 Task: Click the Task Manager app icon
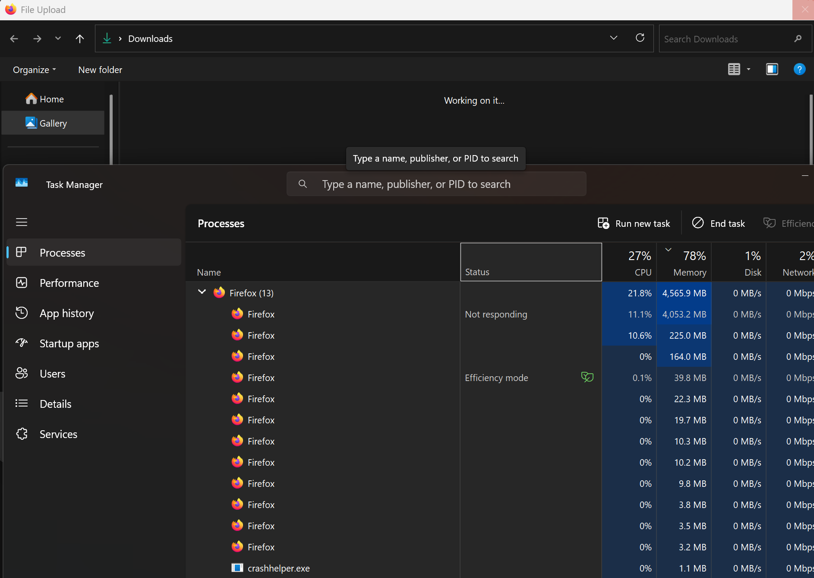22,183
